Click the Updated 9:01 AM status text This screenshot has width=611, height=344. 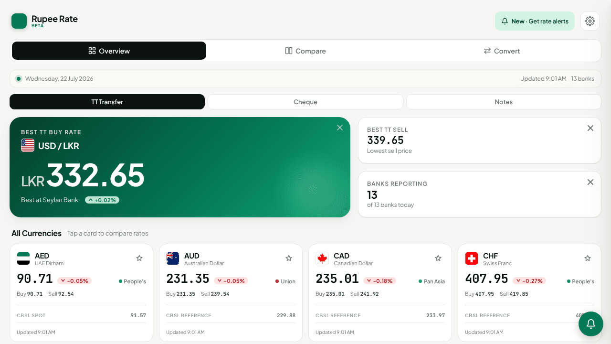[543, 79]
